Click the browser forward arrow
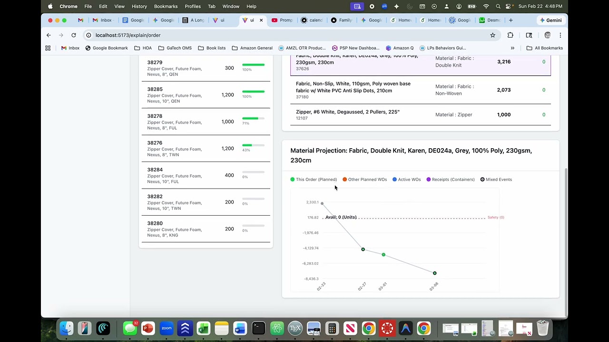This screenshot has height=342, width=609. coord(61,35)
